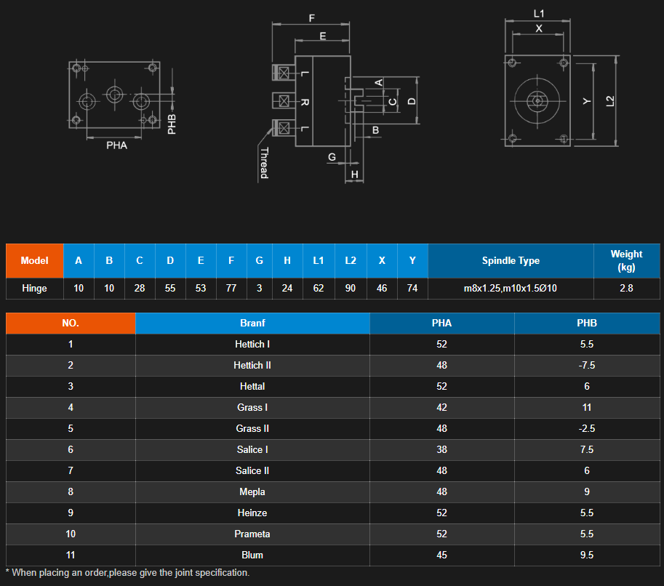Click the H dimension label in side view
Screen dimensions: 664x586
[x=355, y=175]
